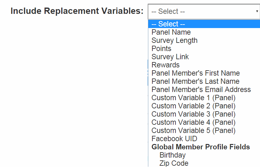260x167 pixels.
Task: Open the '-- Select --' combo box
Action: [202, 12]
